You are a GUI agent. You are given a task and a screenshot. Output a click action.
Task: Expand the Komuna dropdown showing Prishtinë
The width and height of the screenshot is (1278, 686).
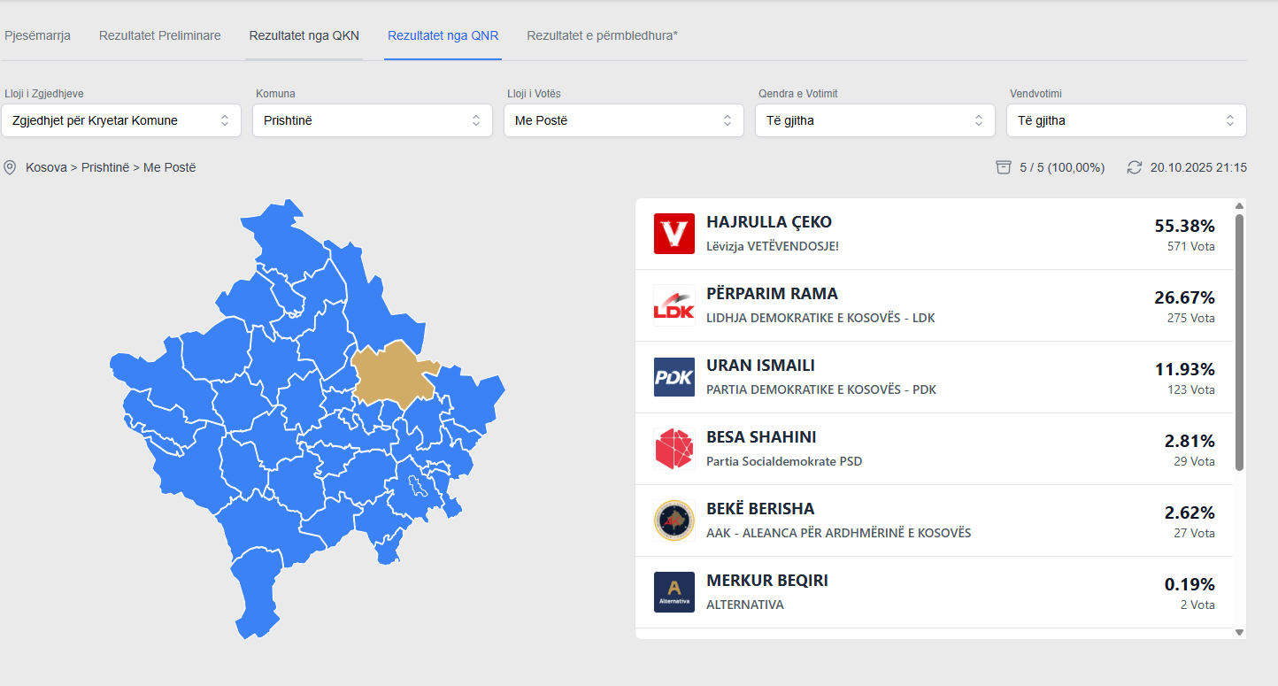pos(373,120)
